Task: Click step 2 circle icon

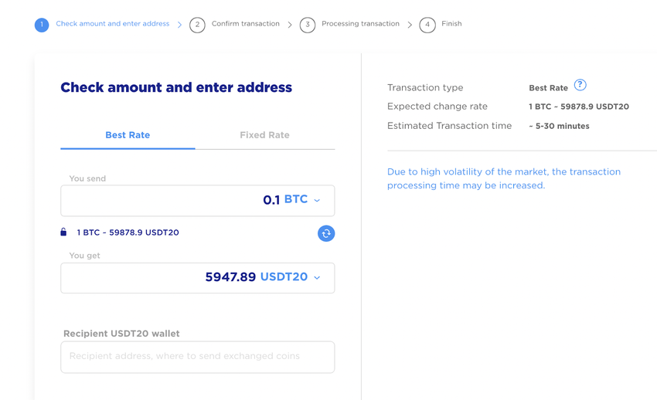Action: (197, 25)
